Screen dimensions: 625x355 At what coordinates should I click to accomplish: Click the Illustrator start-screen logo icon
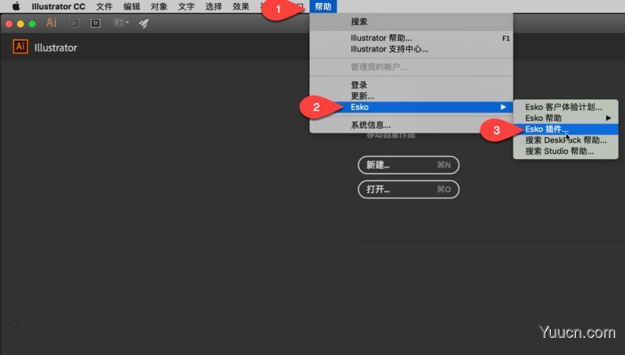coord(20,47)
